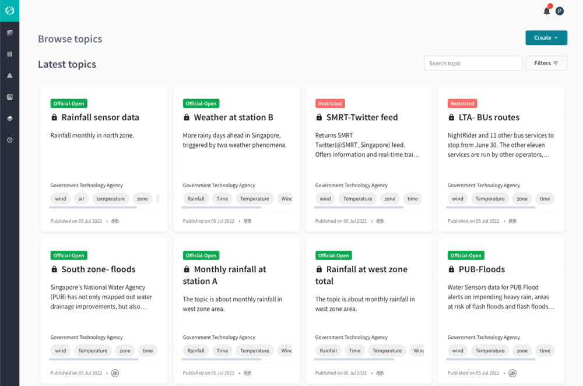583x386 pixels.
Task: Open the four-squares grid icon in sidebar
Action: 9,54
